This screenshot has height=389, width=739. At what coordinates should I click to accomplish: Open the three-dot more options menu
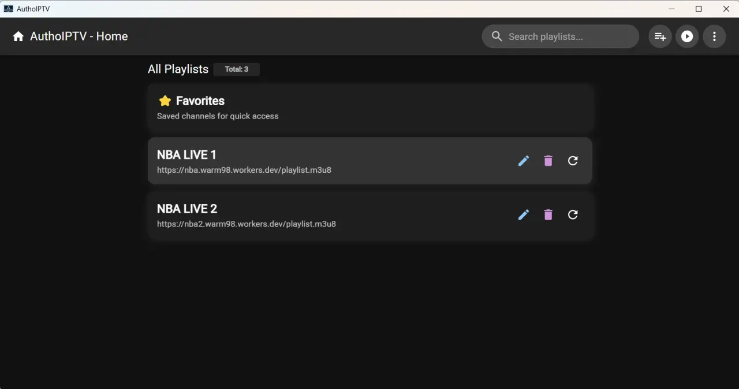pos(714,36)
